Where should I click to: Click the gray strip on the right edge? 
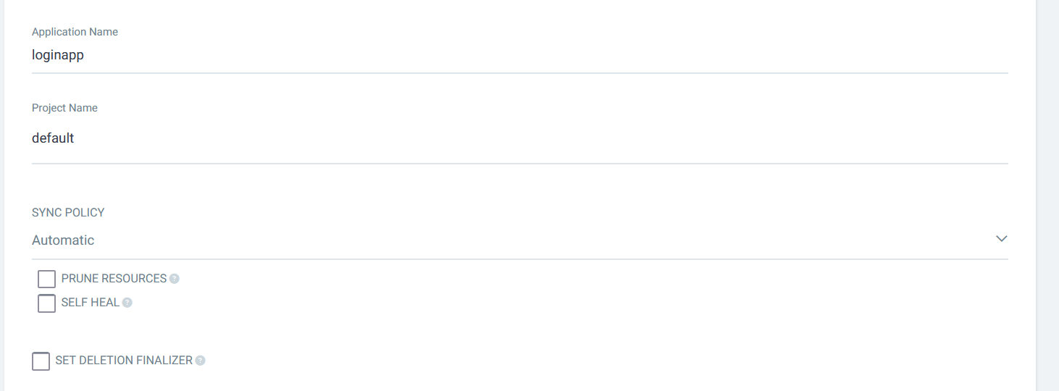click(x=1047, y=195)
